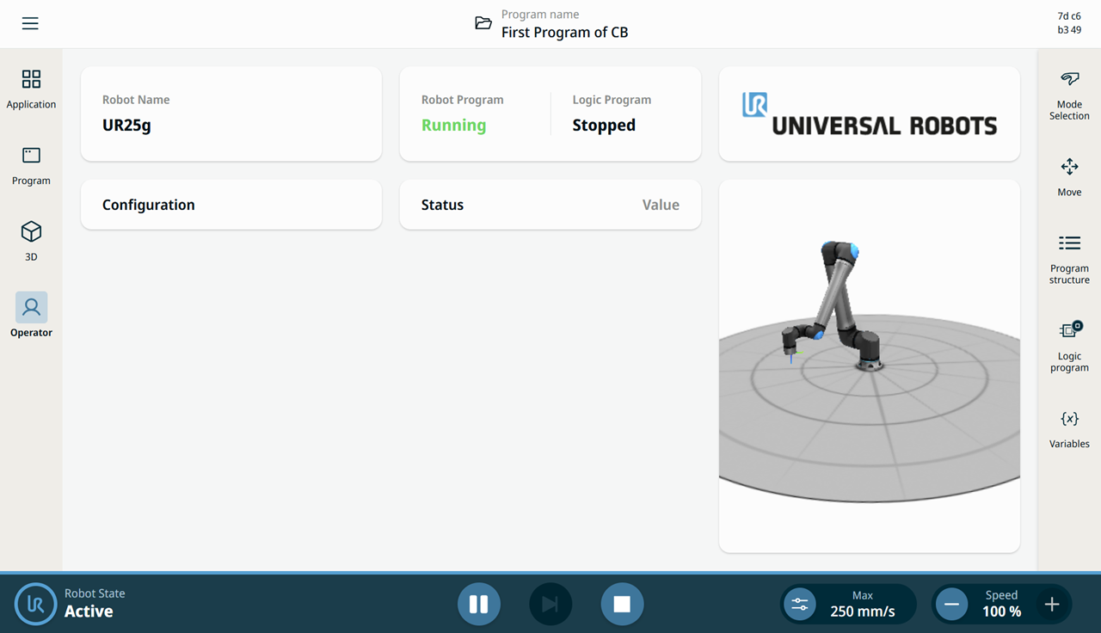Pause the running robot program
1101x633 pixels.
[x=479, y=604]
